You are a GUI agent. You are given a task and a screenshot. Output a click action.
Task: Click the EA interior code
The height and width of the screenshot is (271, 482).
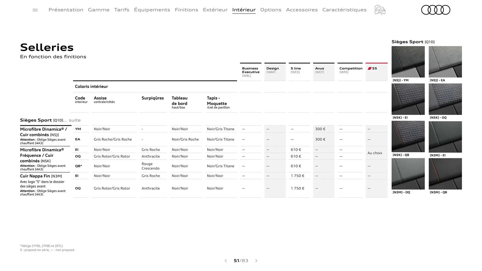click(x=78, y=139)
